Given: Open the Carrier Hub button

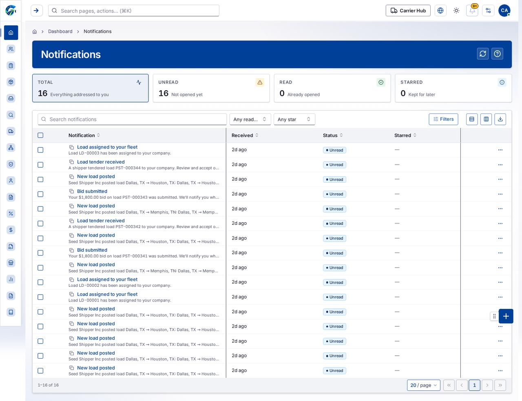Looking at the screenshot, I should [x=408, y=11].
